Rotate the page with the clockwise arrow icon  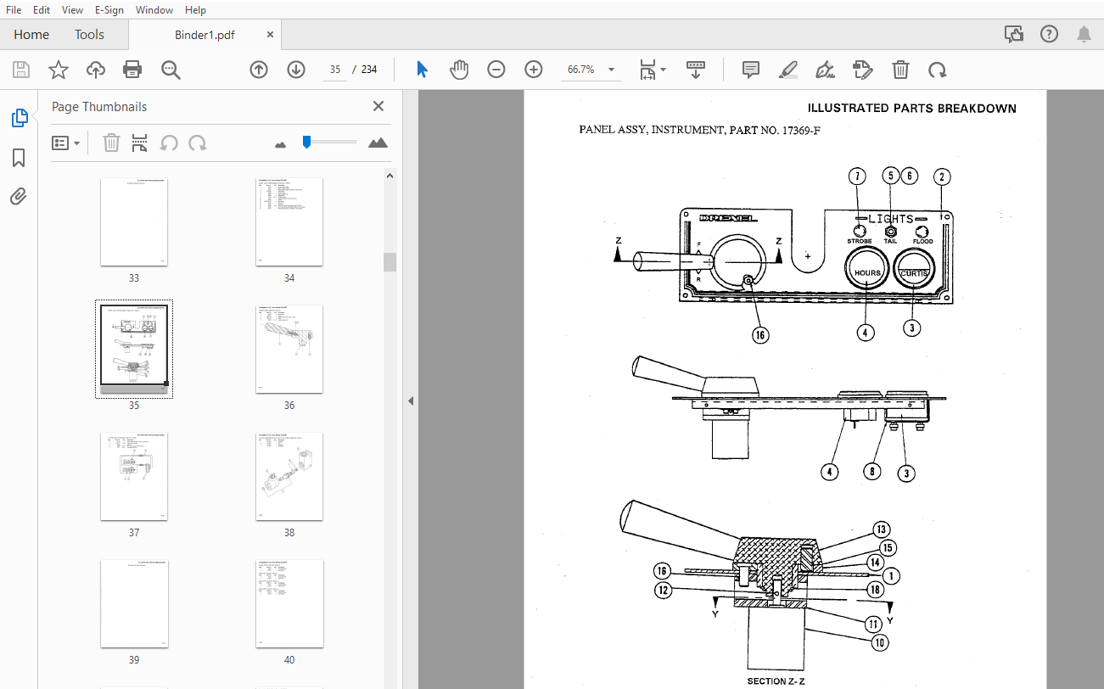click(x=938, y=70)
